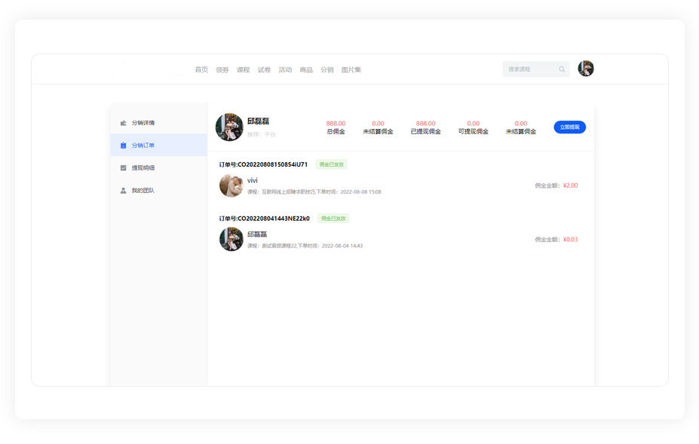Click 邱磊磊's avatar in the second order

(231, 239)
